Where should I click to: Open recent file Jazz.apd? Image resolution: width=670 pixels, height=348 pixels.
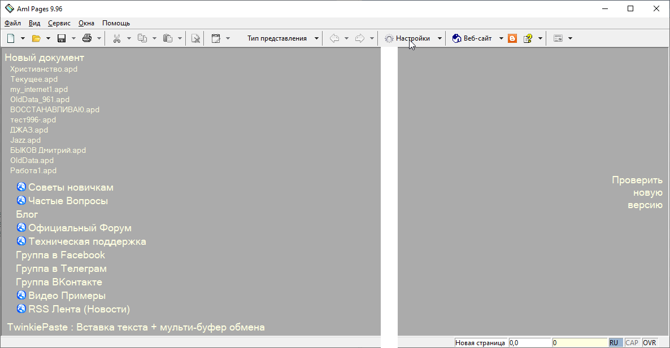[x=25, y=140]
